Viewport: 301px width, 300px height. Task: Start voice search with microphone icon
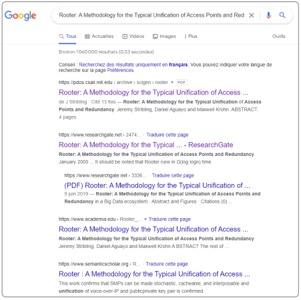(x=268, y=15)
